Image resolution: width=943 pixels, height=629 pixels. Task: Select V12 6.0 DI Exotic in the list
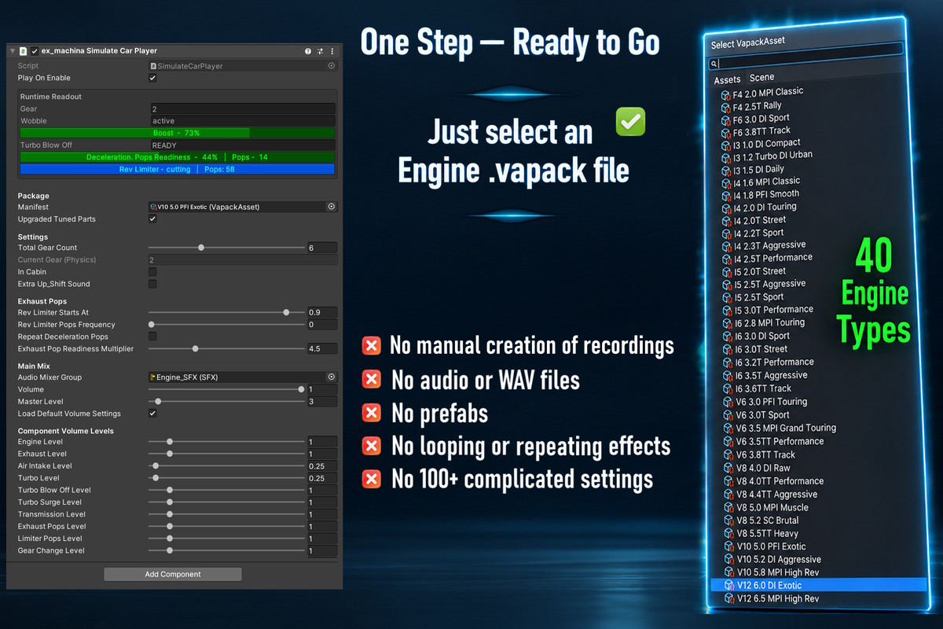coord(819,585)
